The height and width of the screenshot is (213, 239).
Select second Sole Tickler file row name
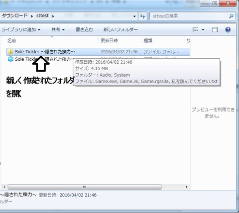pyautogui.click(x=44, y=59)
